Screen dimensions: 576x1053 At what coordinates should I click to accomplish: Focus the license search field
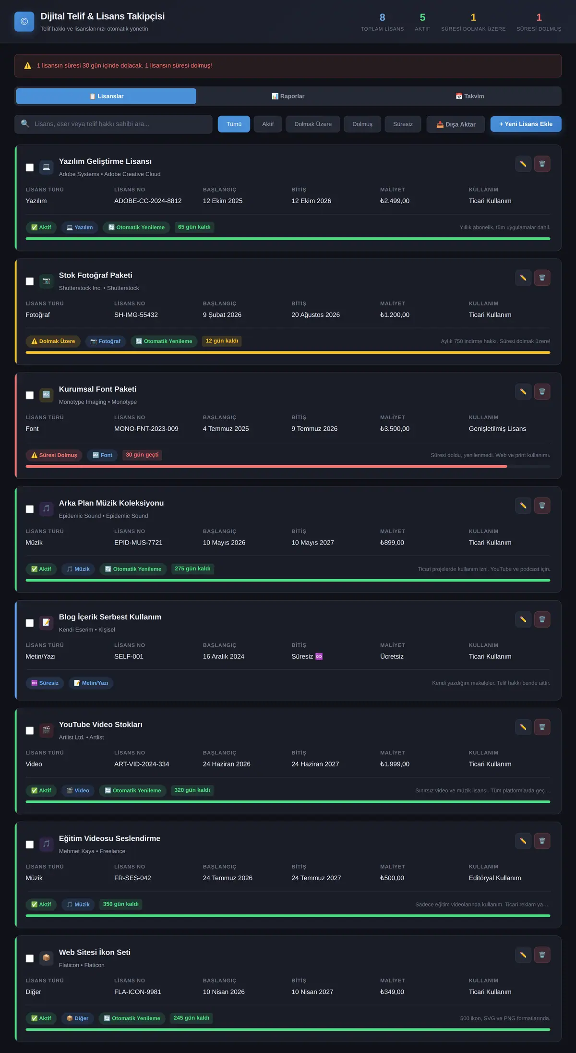click(x=113, y=124)
